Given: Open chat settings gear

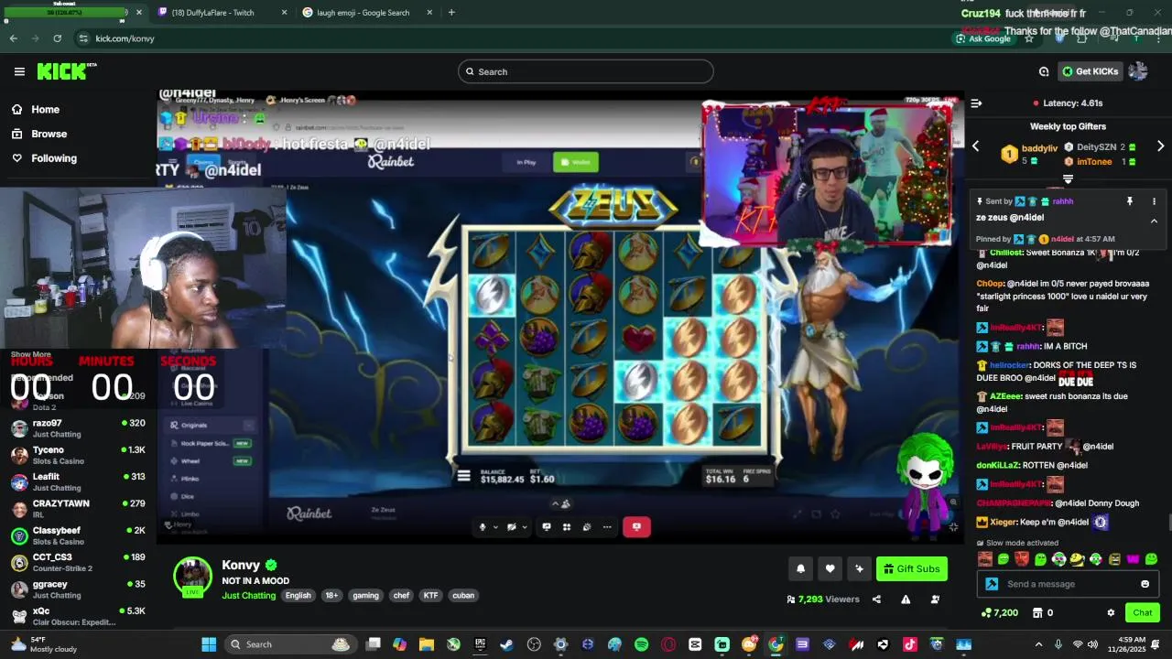Looking at the screenshot, I should 1111,612.
